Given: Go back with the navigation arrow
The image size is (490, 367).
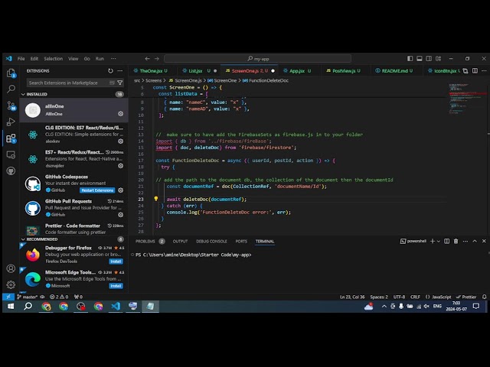Looking at the screenshot, I should [x=147, y=59].
